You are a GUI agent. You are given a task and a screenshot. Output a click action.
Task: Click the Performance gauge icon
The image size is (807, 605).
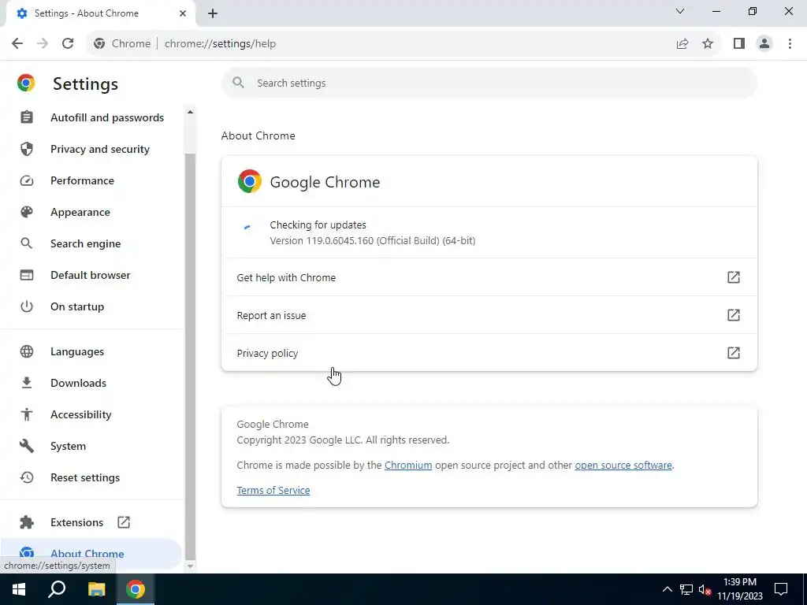(26, 180)
